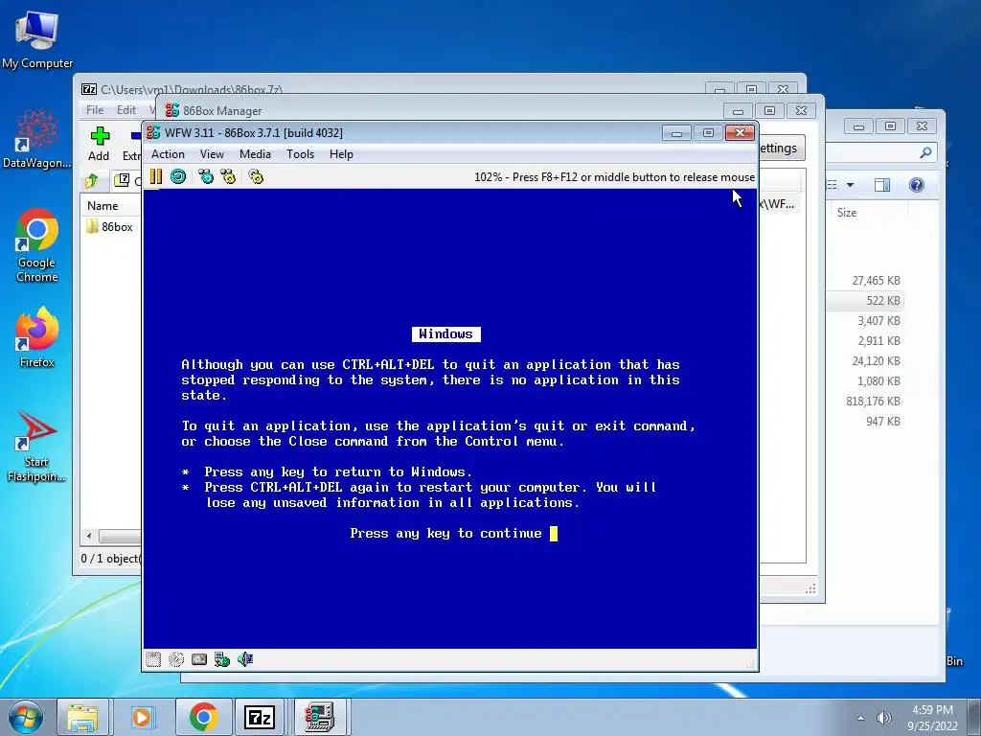
Task: Click the search magnifier icon in Explorer window
Action: [x=926, y=152]
